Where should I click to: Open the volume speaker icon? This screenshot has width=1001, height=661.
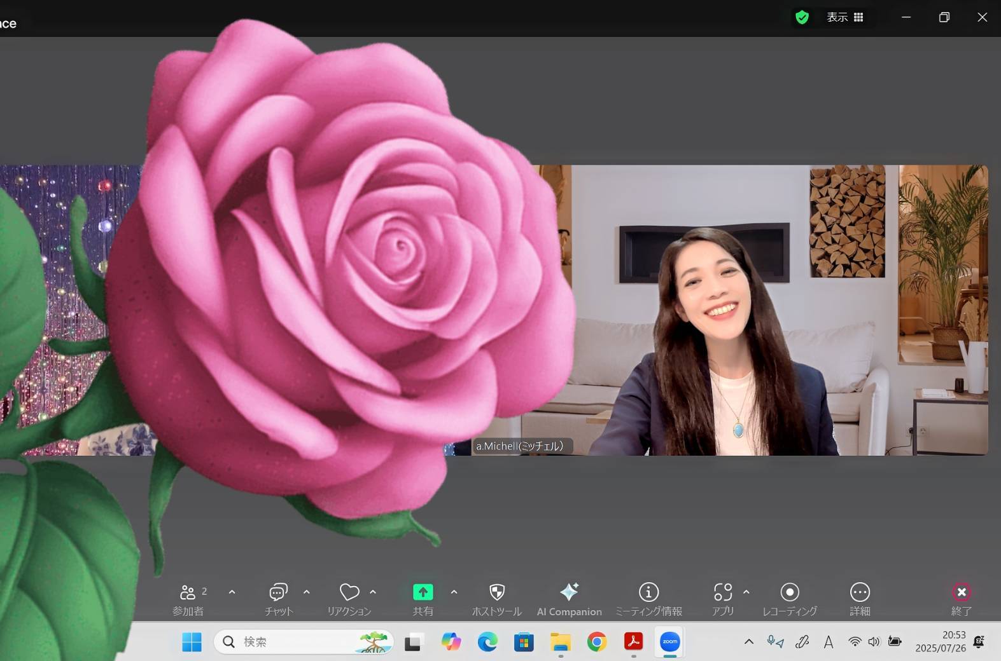pyautogui.click(x=874, y=642)
